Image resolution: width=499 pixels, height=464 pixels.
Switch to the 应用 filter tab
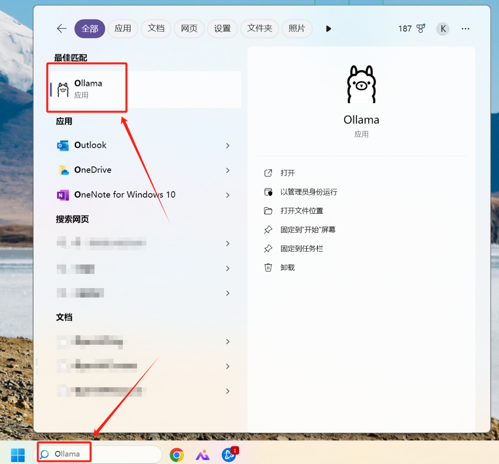(123, 29)
